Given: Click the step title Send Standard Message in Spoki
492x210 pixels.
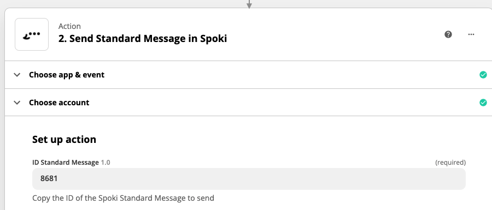Looking at the screenshot, I should click(143, 39).
